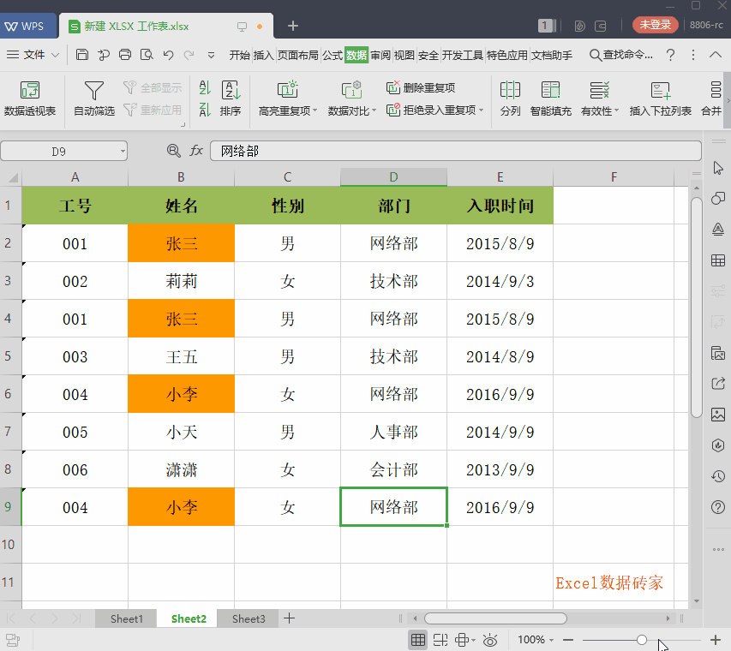Click the table icon in right sidebar
Screen dimensions: 731x651
(x=718, y=260)
